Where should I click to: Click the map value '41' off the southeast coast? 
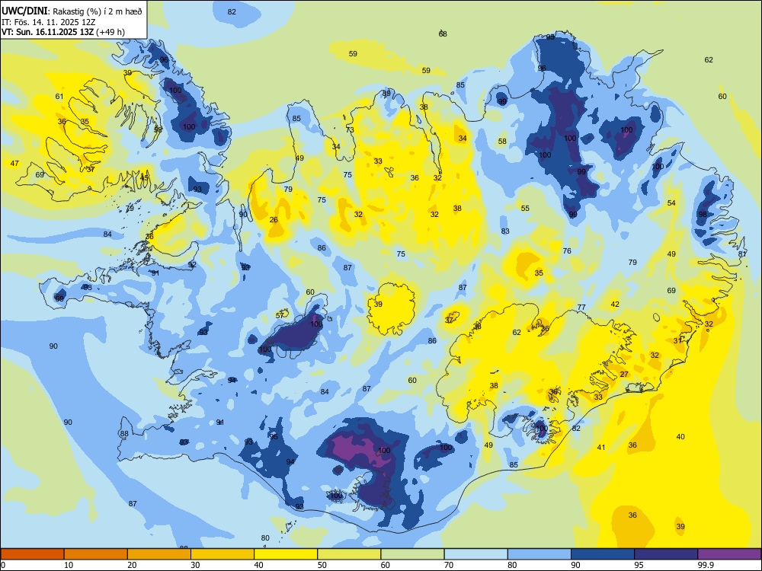pyautogui.click(x=602, y=448)
